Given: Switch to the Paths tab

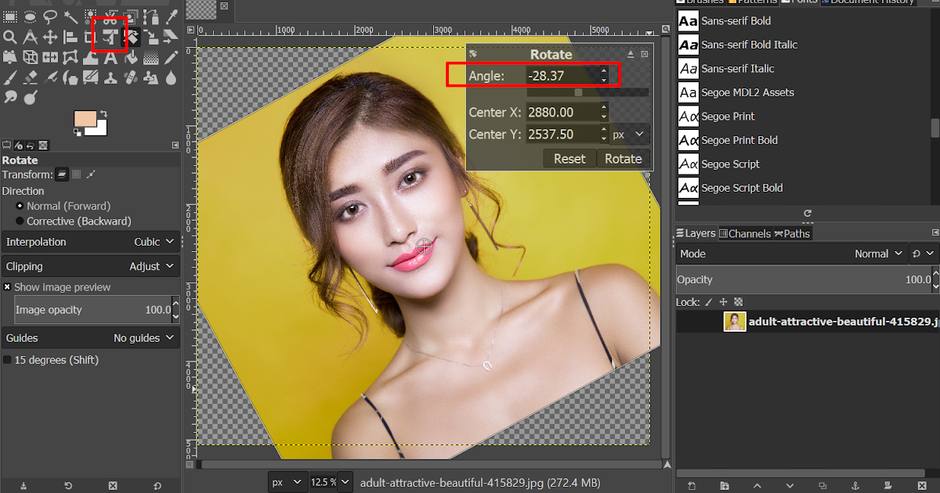Looking at the screenshot, I should [793, 232].
